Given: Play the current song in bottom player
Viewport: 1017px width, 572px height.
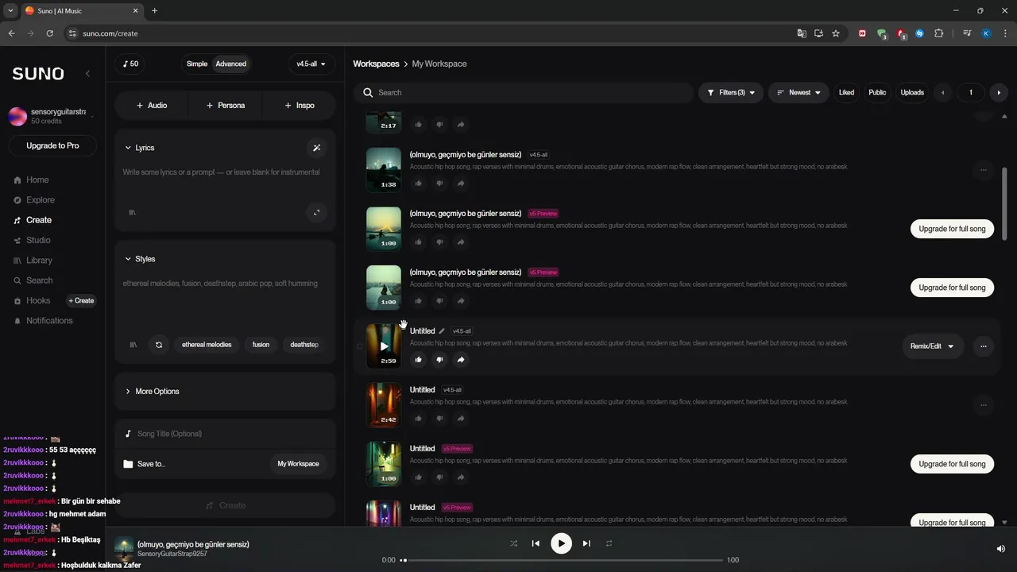Looking at the screenshot, I should point(561,543).
